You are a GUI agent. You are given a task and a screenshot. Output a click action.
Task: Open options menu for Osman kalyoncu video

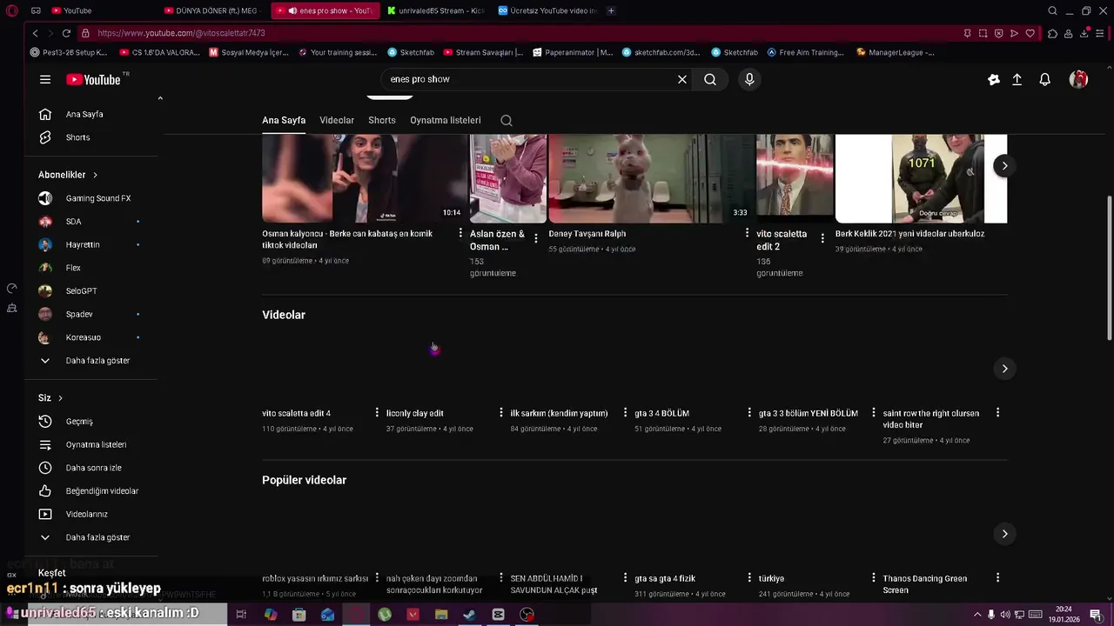pos(460,233)
